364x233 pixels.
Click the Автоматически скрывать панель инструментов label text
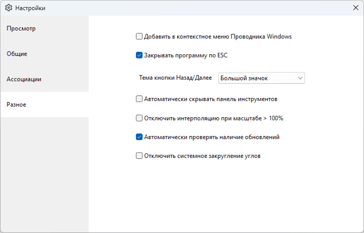pos(210,99)
